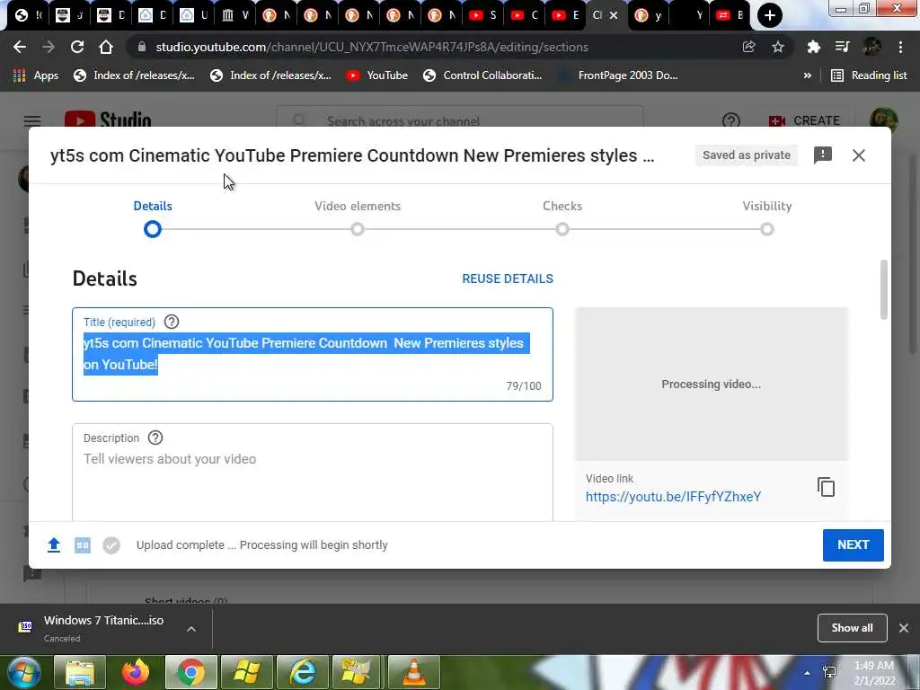This screenshot has width=920, height=690.
Task: Open the YouTube bookmark
Action: click(376, 75)
